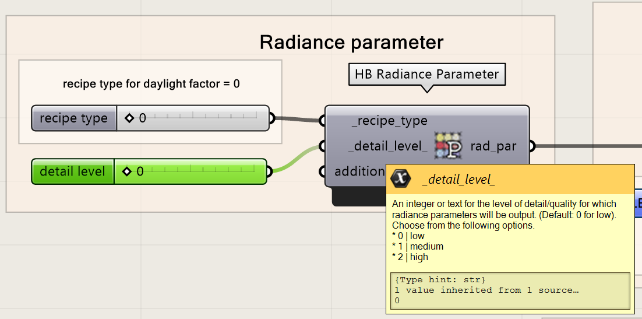642x319 pixels.
Task: Click the rad_par output parameter name
Action: click(x=493, y=146)
